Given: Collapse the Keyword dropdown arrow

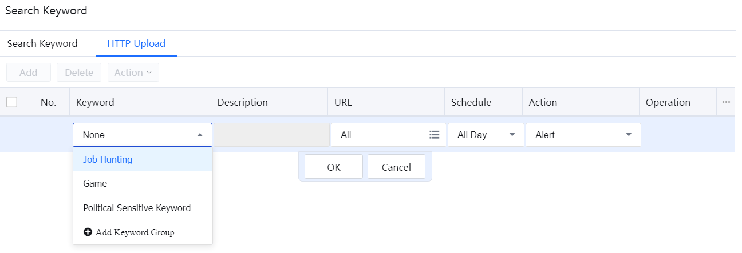Looking at the screenshot, I should [x=200, y=135].
